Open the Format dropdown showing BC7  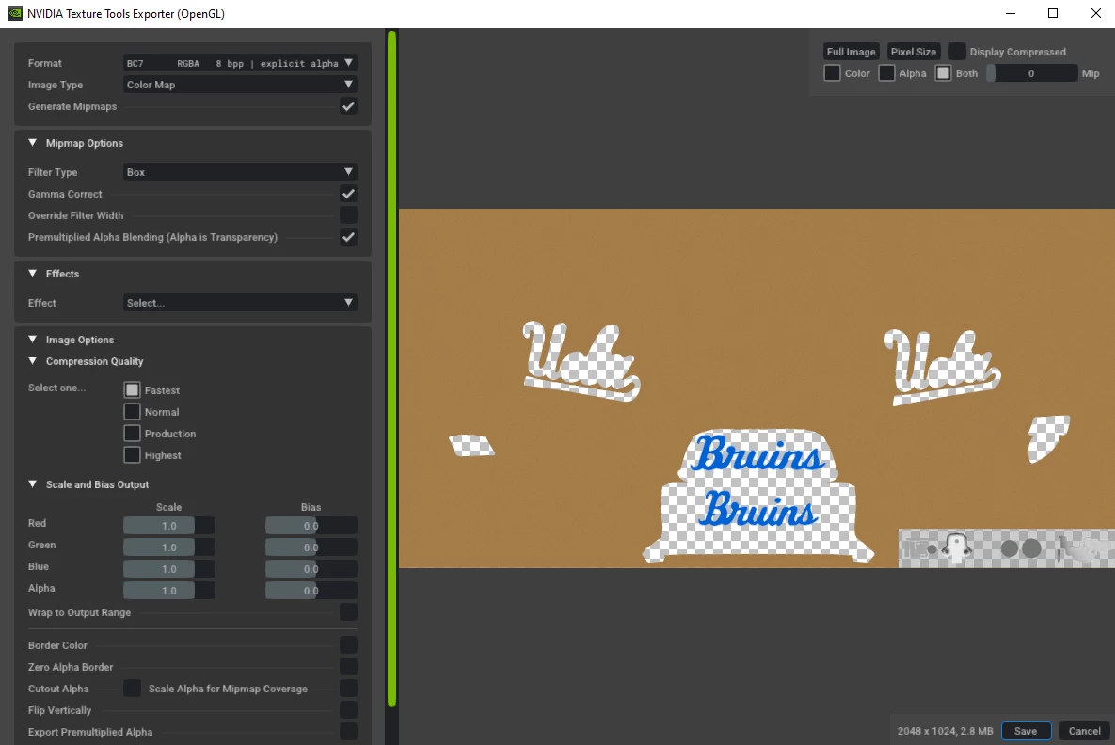[x=240, y=63]
